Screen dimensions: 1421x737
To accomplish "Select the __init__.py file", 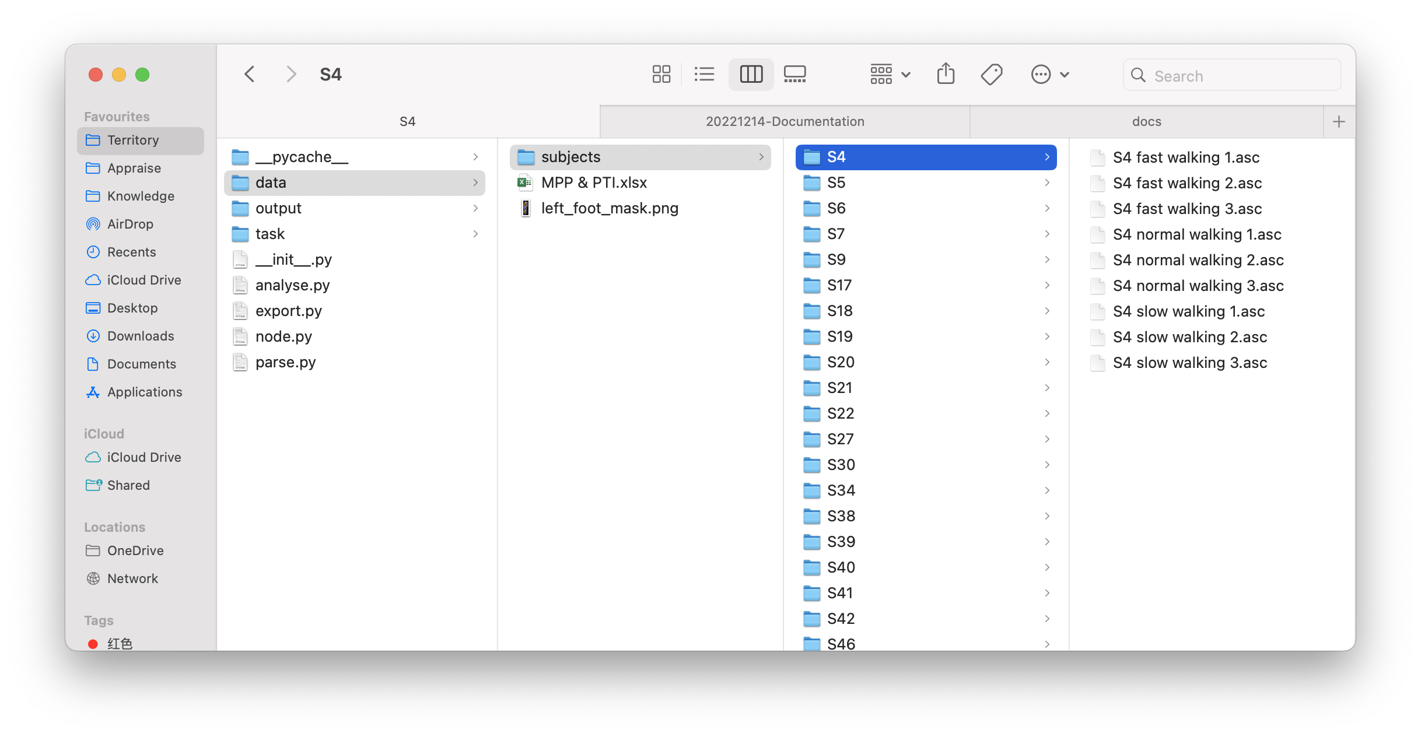I will pos(355,259).
